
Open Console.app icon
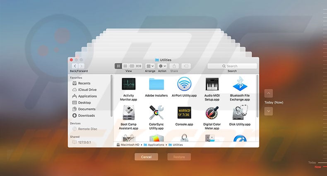pos(185,113)
